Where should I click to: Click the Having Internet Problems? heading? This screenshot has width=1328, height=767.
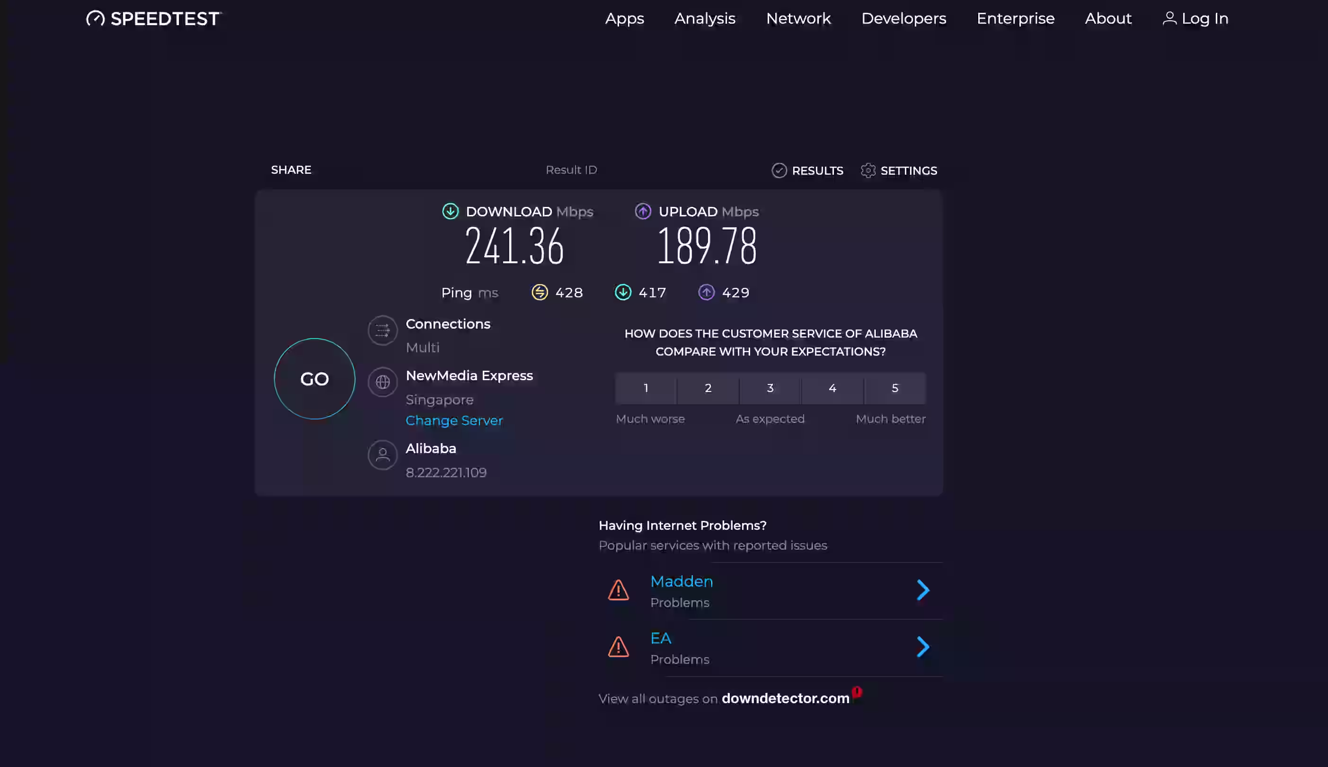[x=682, y=525]
